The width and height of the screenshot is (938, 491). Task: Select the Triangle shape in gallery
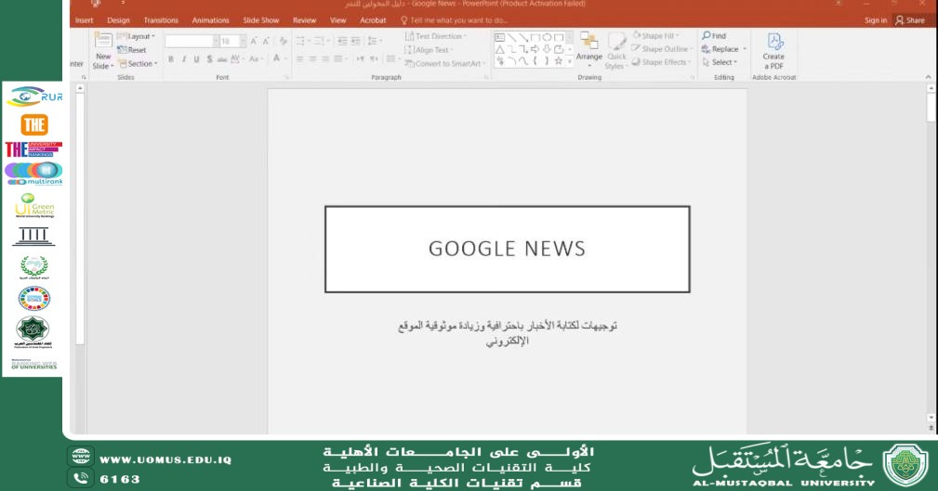499,49
